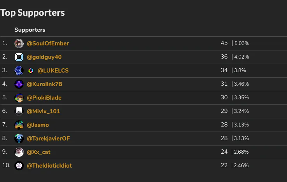287x182 pixels.
Task: Click PiokiBlade's cartoon face avatar
Action: click(19, 98)
